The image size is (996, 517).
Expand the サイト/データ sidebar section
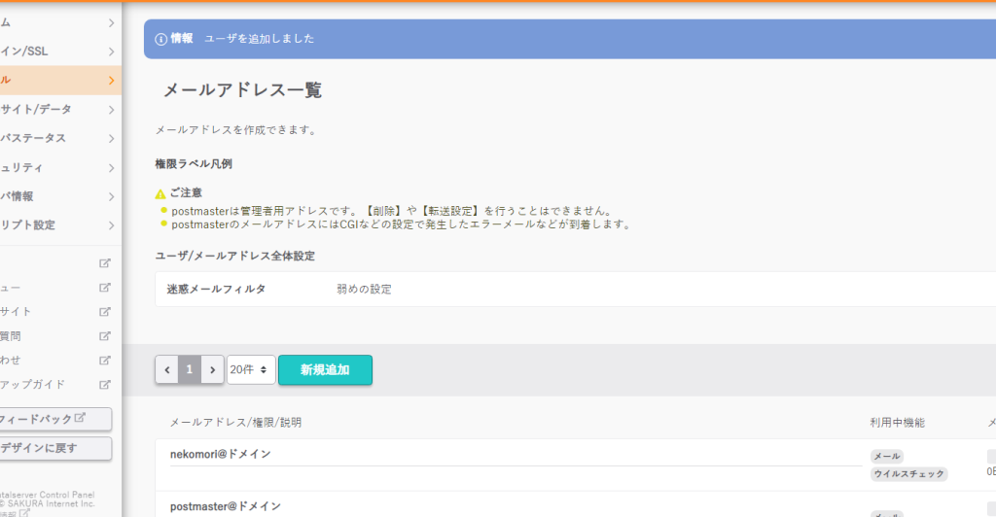point(58,109)
